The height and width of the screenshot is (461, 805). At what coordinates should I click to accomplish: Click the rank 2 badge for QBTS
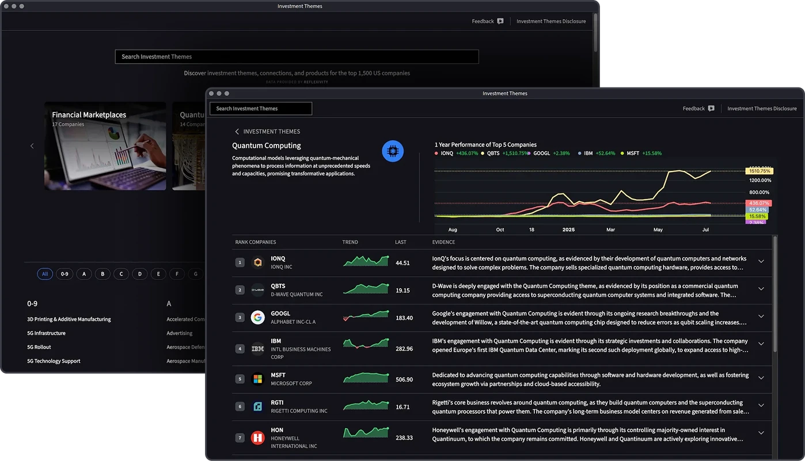240,290
